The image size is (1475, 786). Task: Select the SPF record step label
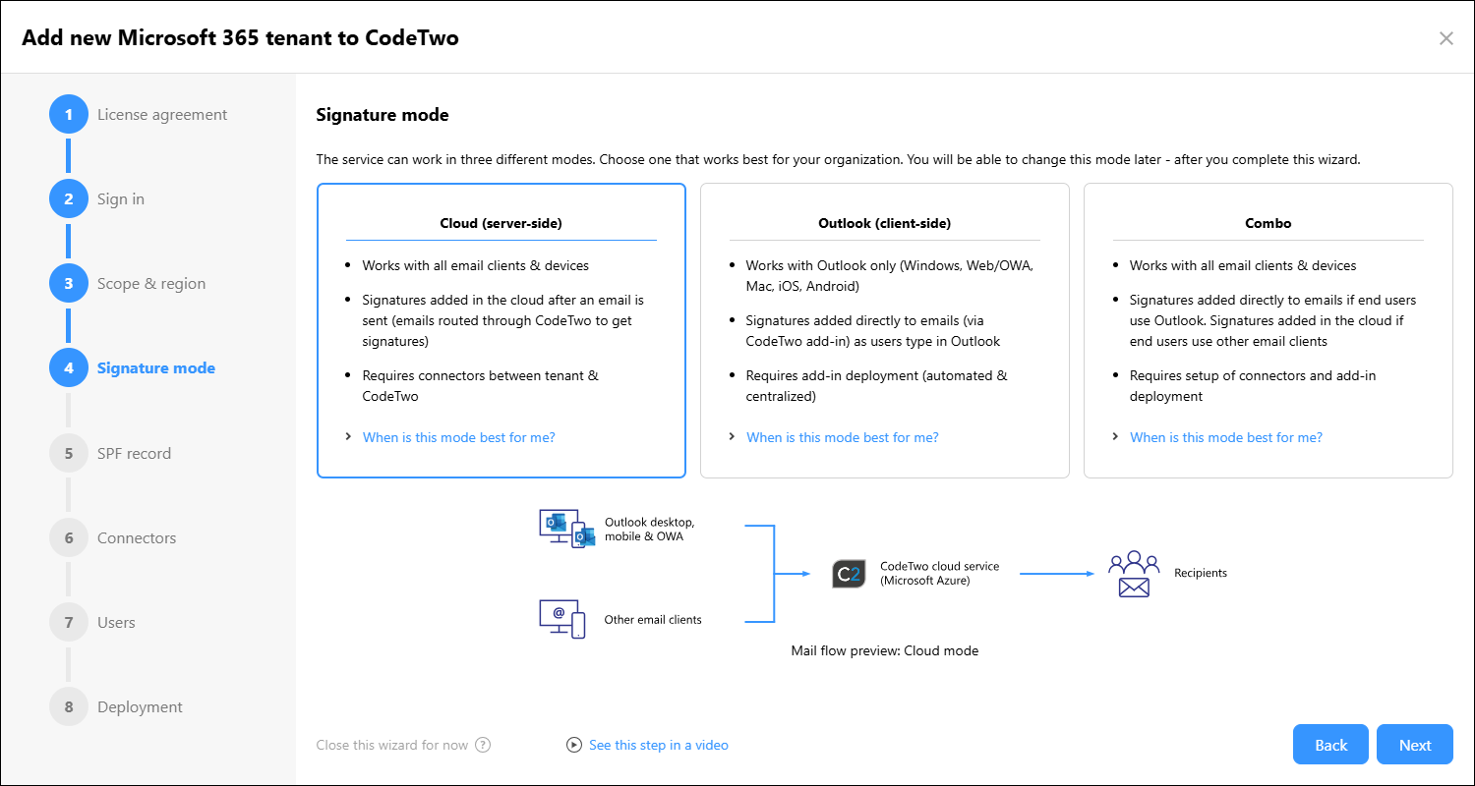pos(134,454)
